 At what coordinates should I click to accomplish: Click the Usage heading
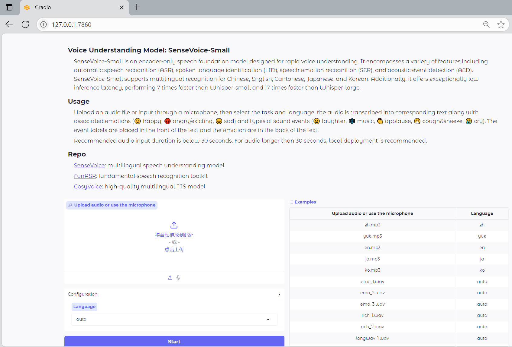[x=79, y=101]
